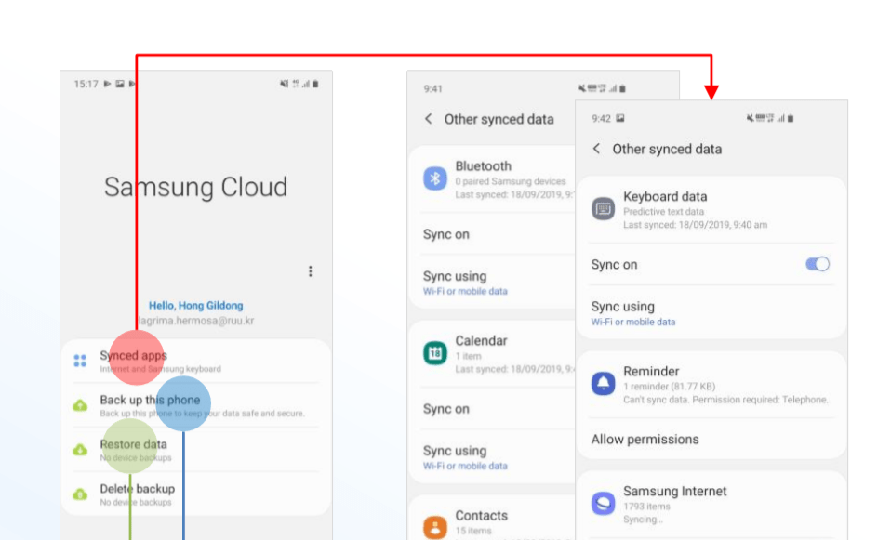The width and height of the screenshot is (891, 540).
Task: Toggle Sync on switch for Keyboard data
Action: coord(818,265)
